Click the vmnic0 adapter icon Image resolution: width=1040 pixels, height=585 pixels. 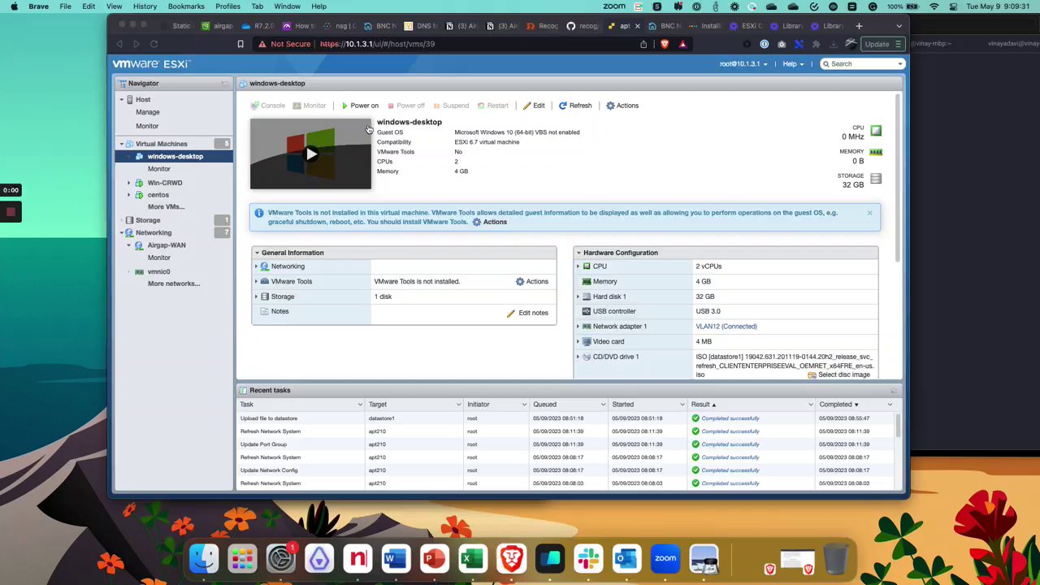(140, 271)
